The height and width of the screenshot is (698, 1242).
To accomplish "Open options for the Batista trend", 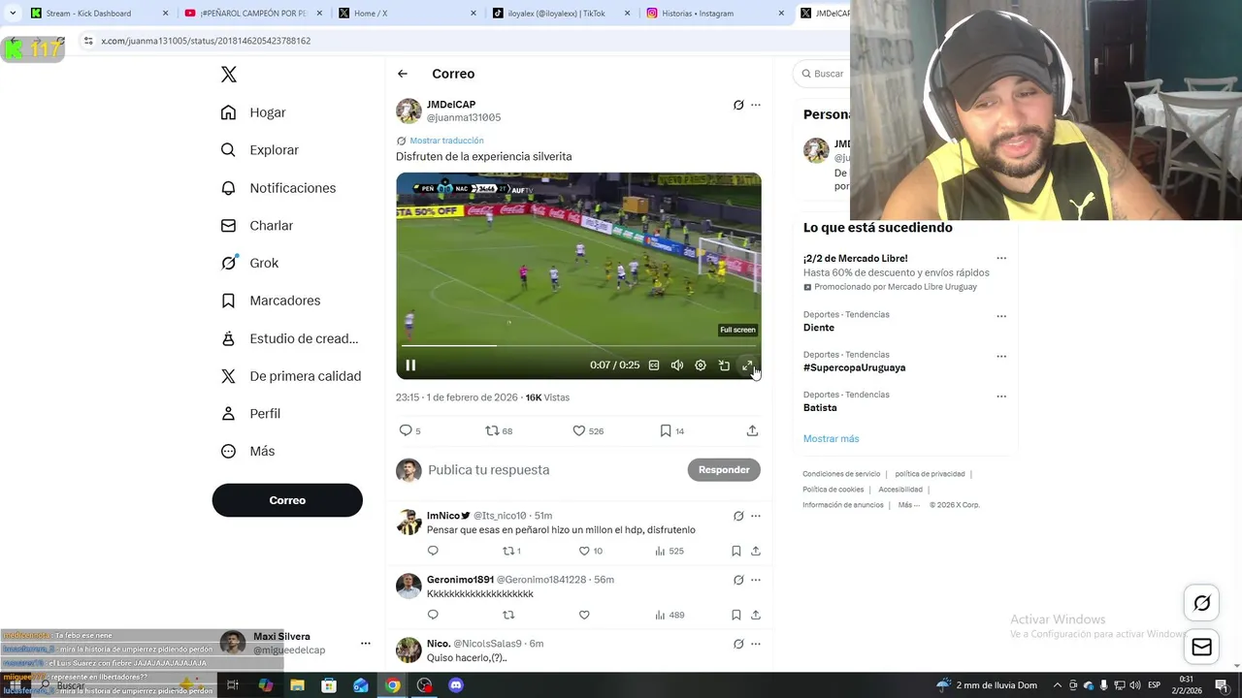I will [x=1001, y=397].
